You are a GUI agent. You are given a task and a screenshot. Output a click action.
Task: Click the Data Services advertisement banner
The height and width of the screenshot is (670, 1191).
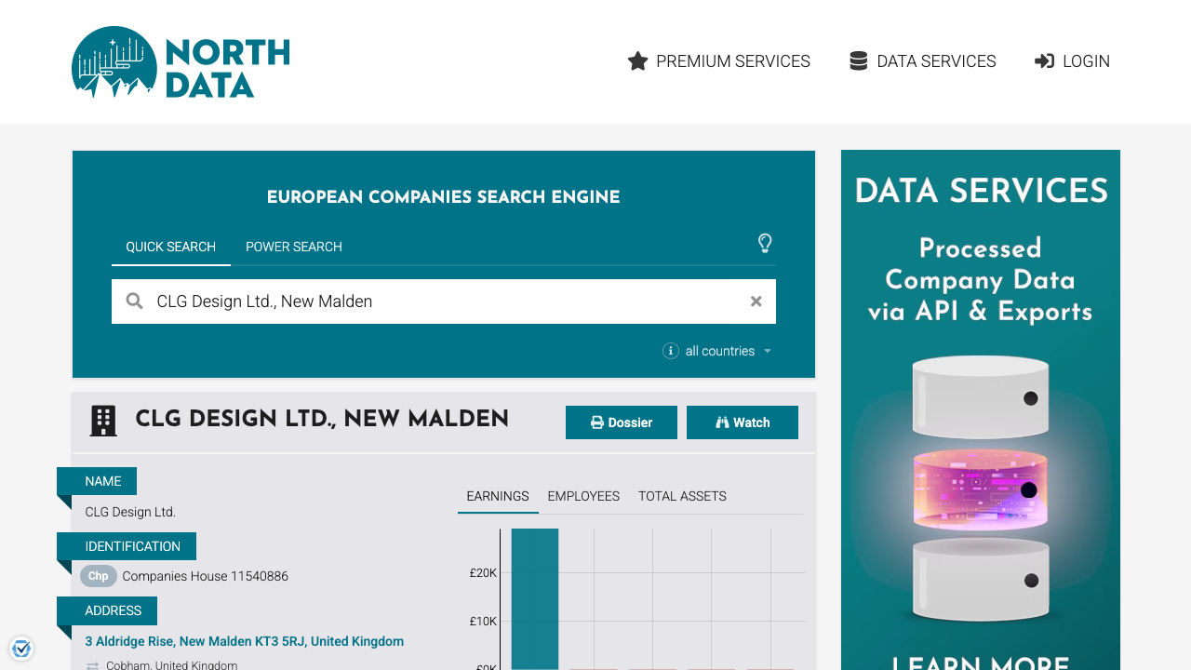(x=980, y=409)
